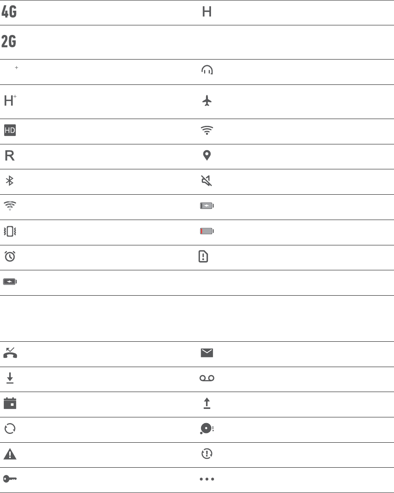Viewport: 394px width, 493px height.
Task: Click the location pin icon
Action: (207, 155)
